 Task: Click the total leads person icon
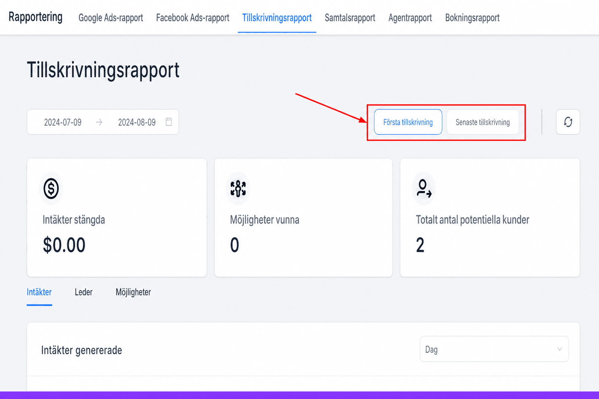pos(424,189)
